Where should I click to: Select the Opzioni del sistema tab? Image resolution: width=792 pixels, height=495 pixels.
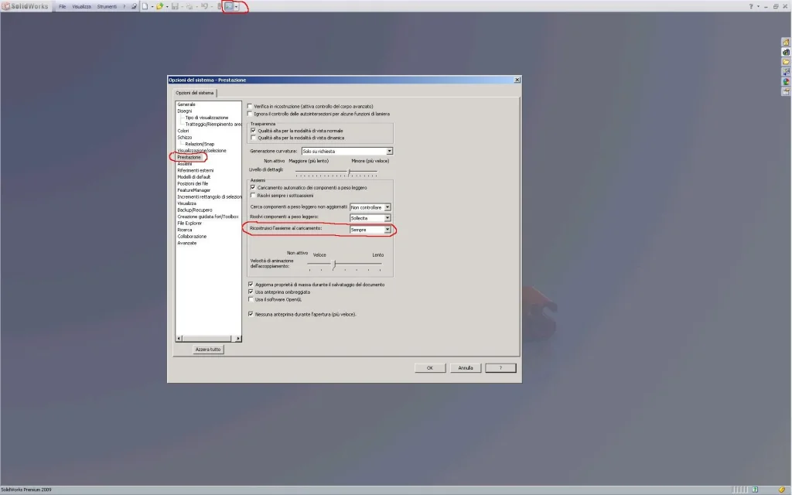click(x=194, y=93)
